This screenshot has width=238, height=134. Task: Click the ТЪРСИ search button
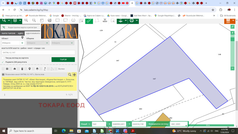pyautogui.click(x=63, y=59)
